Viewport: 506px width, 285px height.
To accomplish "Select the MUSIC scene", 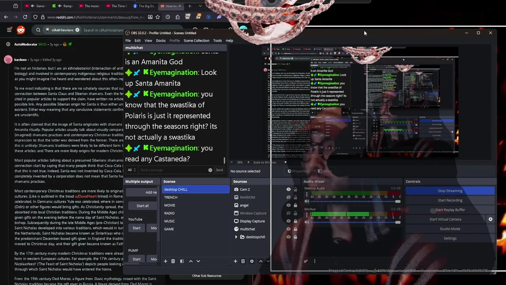I will point(196,221).
